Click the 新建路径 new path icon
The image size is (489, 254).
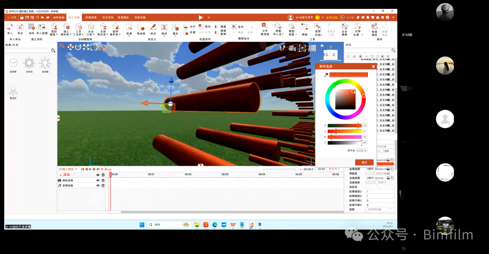(374, 29)
